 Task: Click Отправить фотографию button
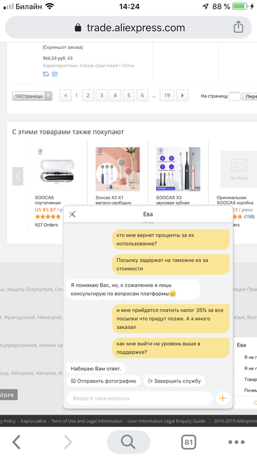[103, 381]
